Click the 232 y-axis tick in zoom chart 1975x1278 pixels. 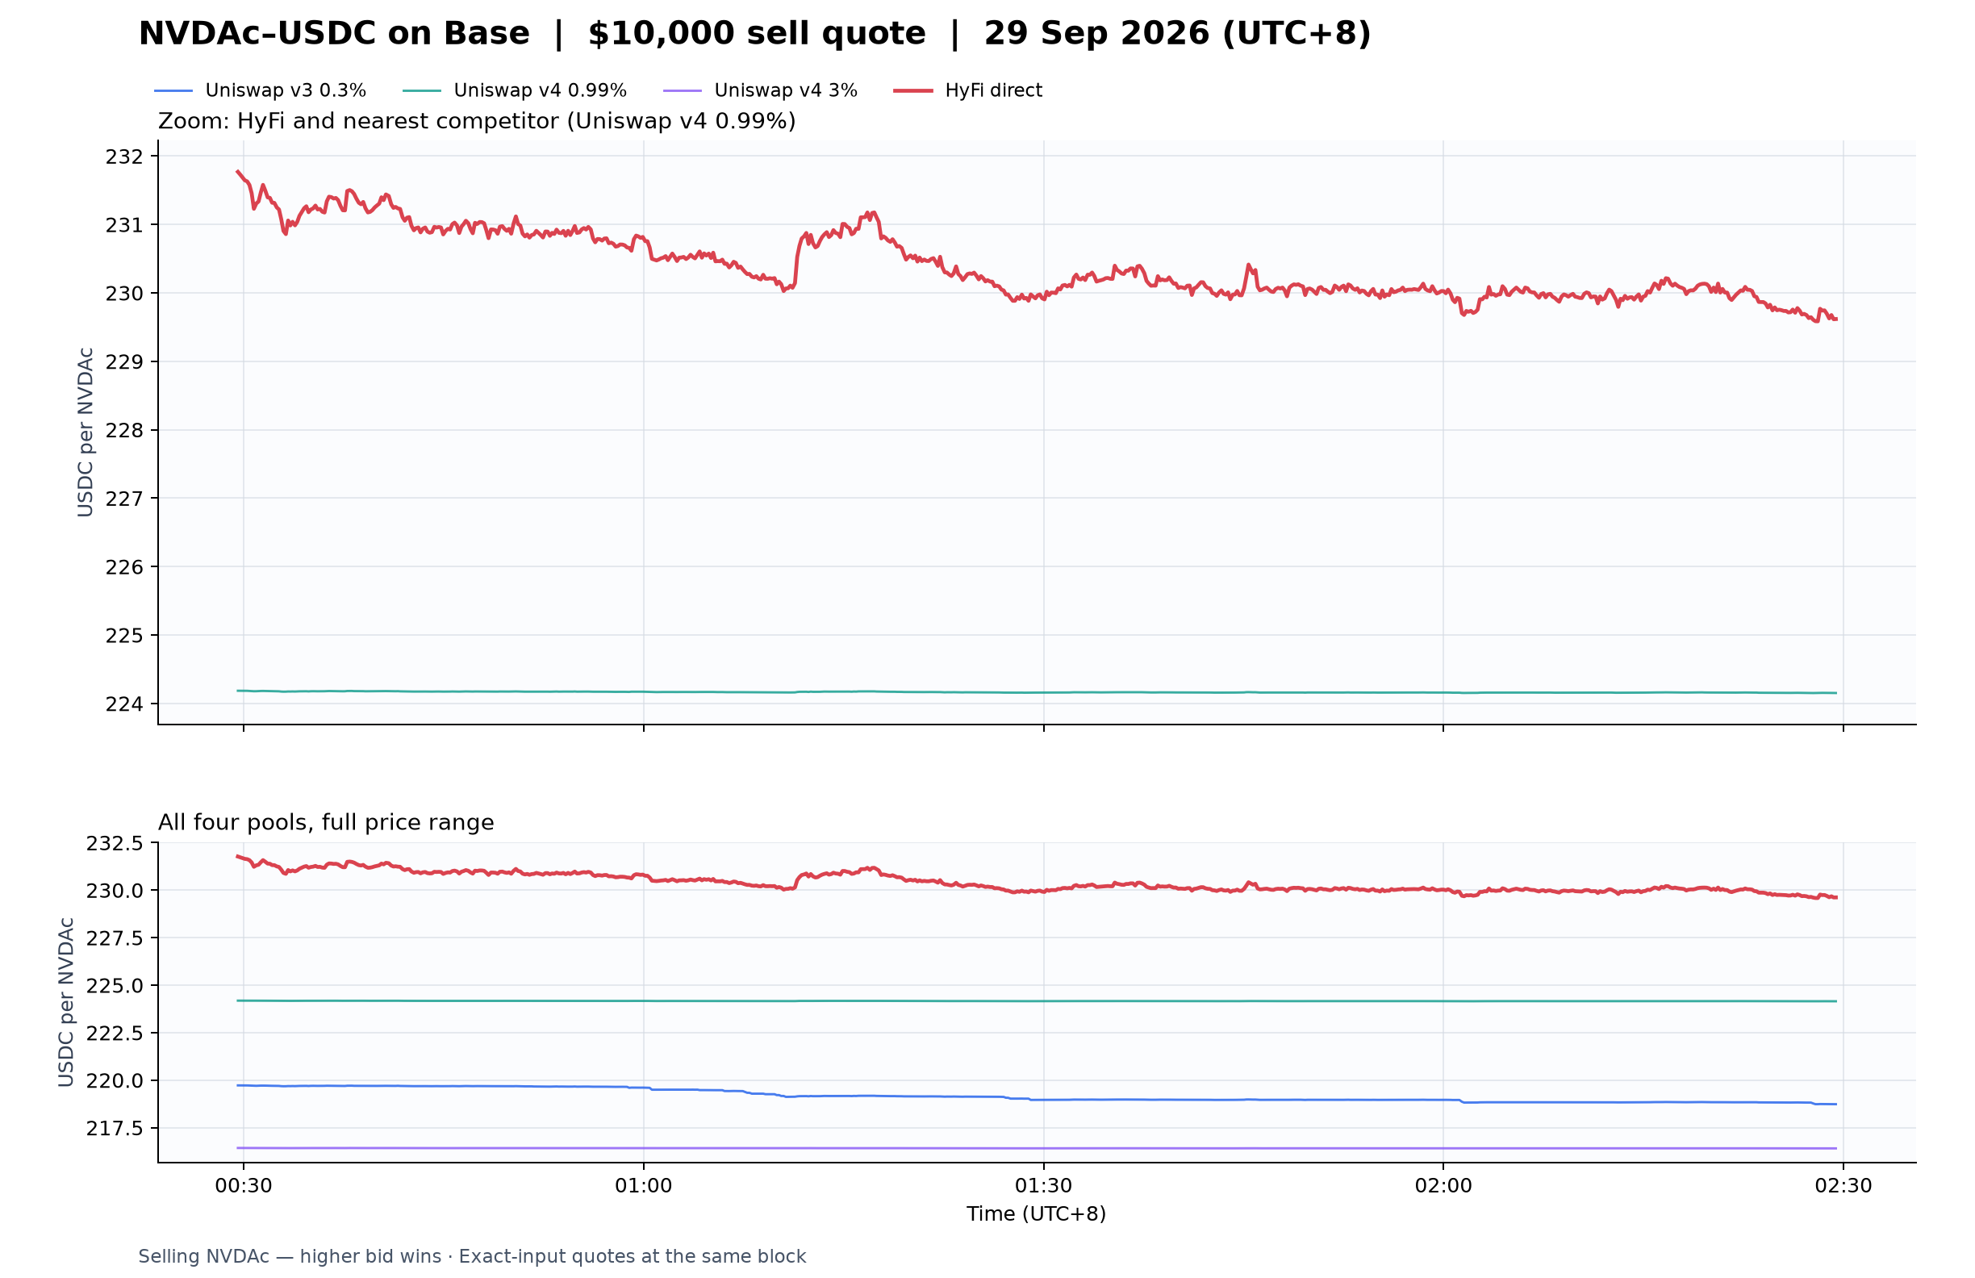[x=123, y=157]
